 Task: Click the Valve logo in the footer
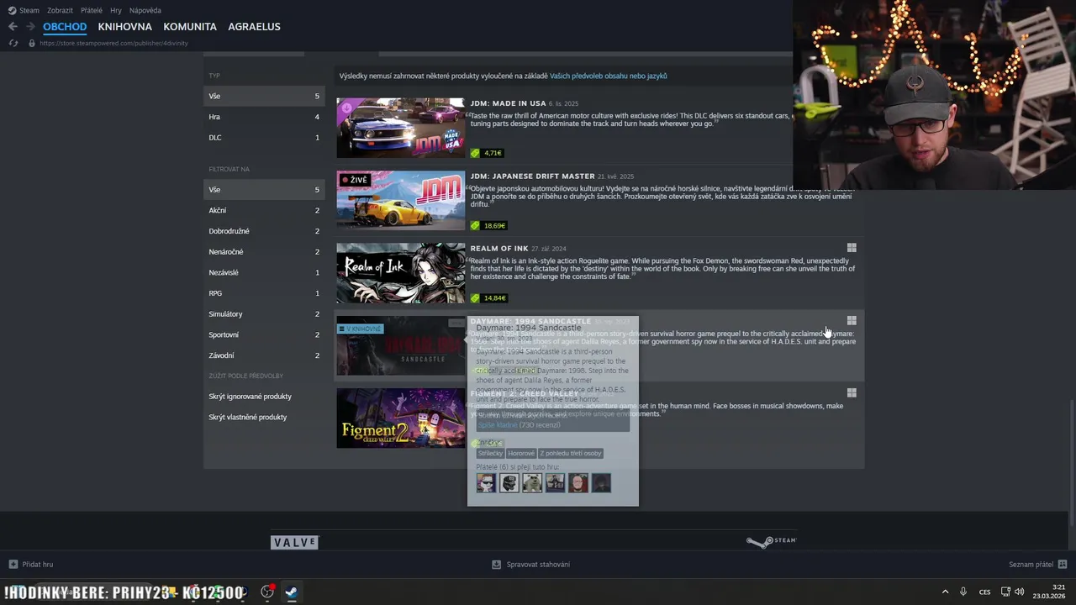point(294,543)
